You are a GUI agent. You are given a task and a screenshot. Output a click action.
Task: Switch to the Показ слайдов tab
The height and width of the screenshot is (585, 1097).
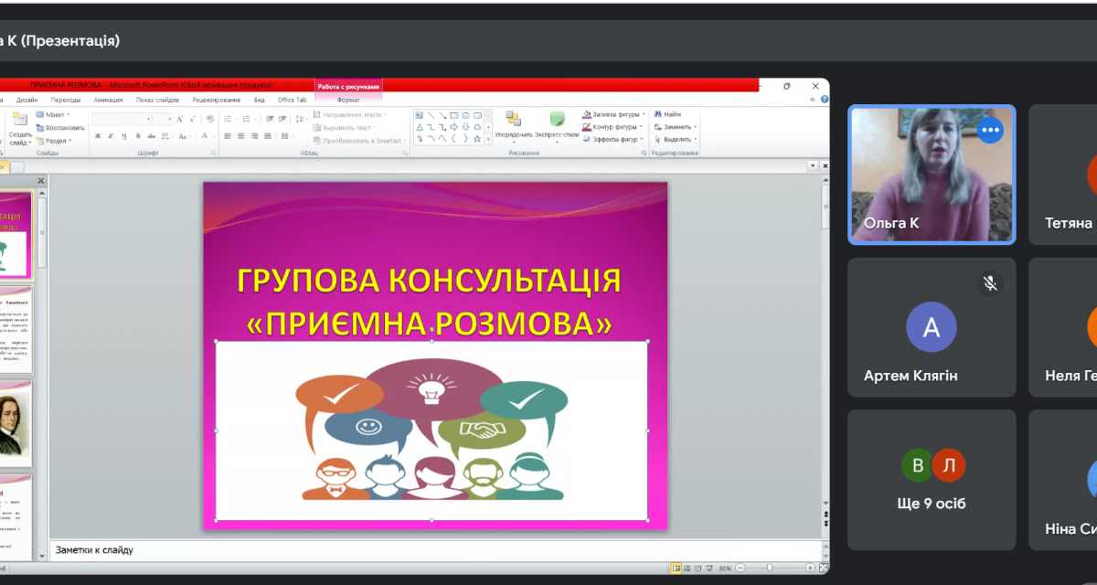click(x=157, y=100)
